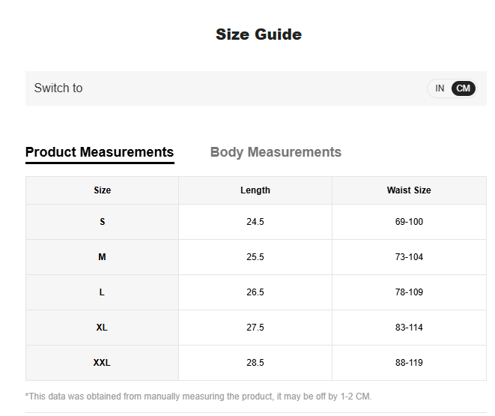
Task: Select the M size row label
Action: click(x=103, y=257)
